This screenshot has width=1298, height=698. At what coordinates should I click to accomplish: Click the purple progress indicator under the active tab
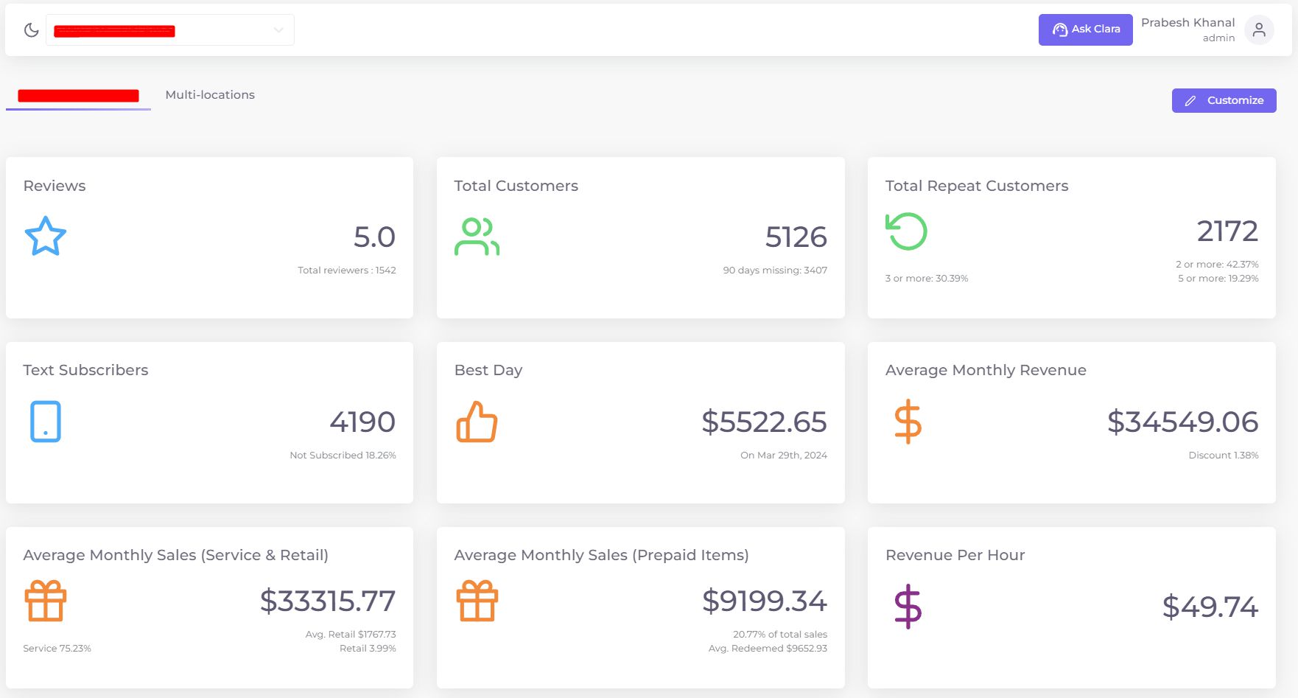click(x=77, y=109)
